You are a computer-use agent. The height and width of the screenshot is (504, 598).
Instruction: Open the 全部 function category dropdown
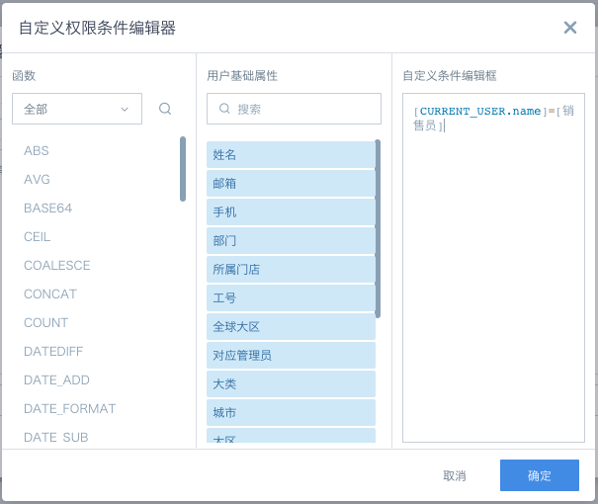click(x=77, y=109)
